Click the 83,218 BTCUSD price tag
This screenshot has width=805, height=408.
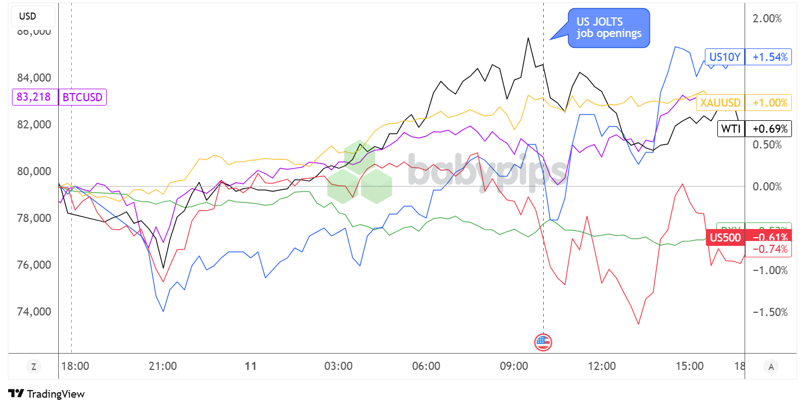click(x=34, y=97)
